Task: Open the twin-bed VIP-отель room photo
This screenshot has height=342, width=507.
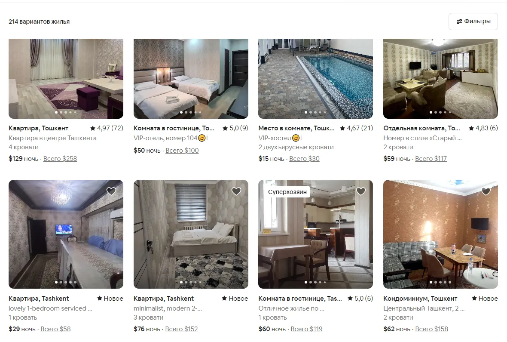Action: 191,78
